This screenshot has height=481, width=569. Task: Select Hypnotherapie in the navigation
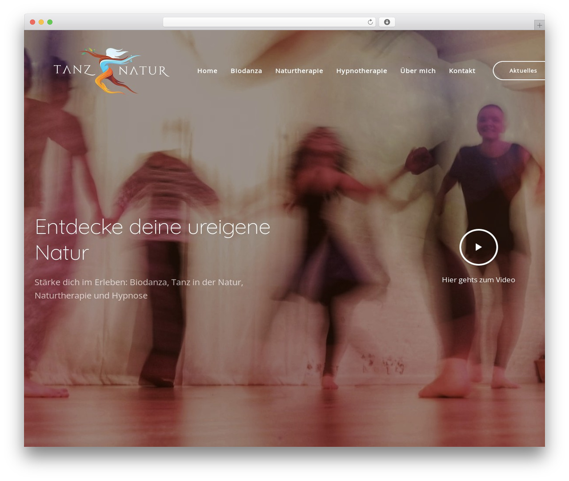361,71
